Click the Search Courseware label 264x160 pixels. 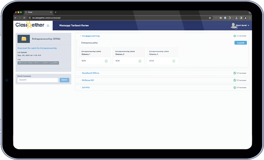click(x=24, y=76)
